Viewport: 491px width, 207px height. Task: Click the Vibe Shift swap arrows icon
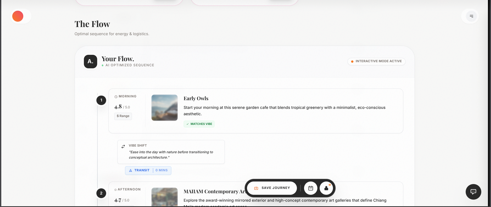(123, 147)
